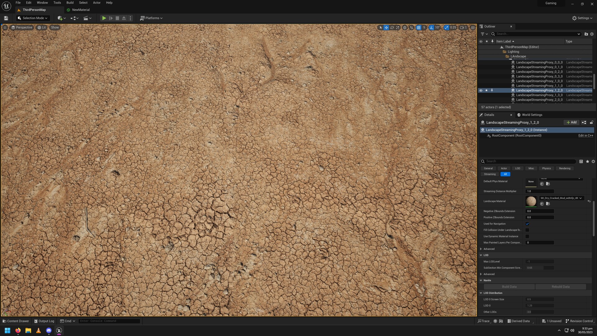Click the Landscape Material thumbnail sphere

531,201
